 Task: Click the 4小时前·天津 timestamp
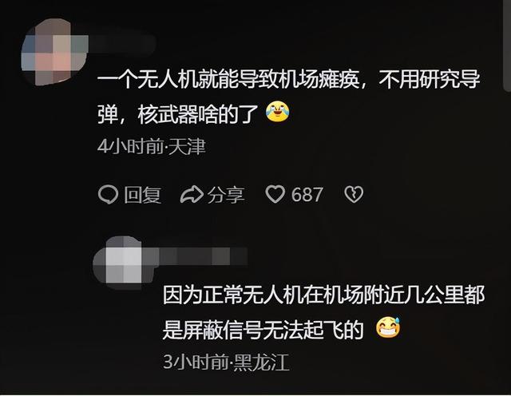[152, 147]
